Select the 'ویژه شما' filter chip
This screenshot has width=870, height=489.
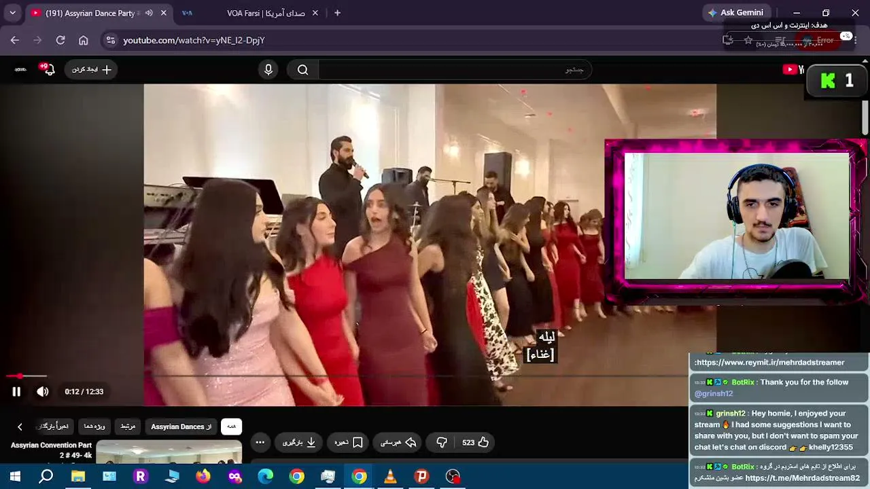(x=94, y=427)
